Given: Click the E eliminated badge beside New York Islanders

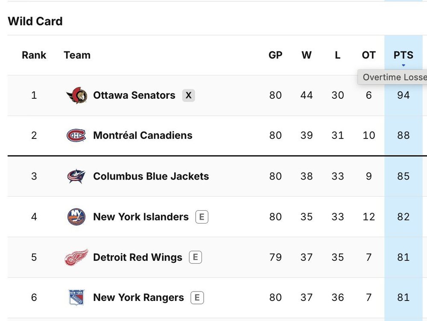Looking at the screenshot, I should tap(202, 217).
